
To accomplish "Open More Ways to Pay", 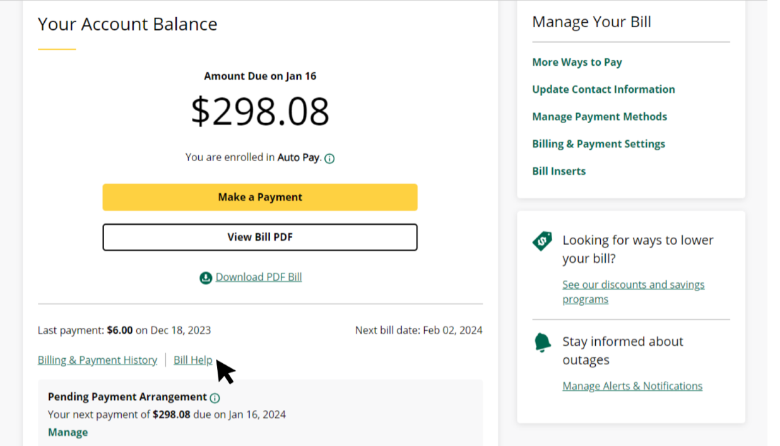I will tap(577, 62).
